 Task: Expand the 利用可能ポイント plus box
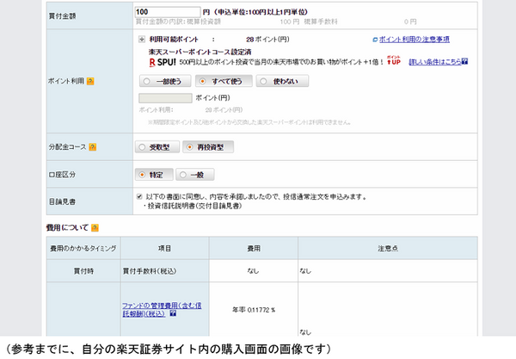point(142,40)
